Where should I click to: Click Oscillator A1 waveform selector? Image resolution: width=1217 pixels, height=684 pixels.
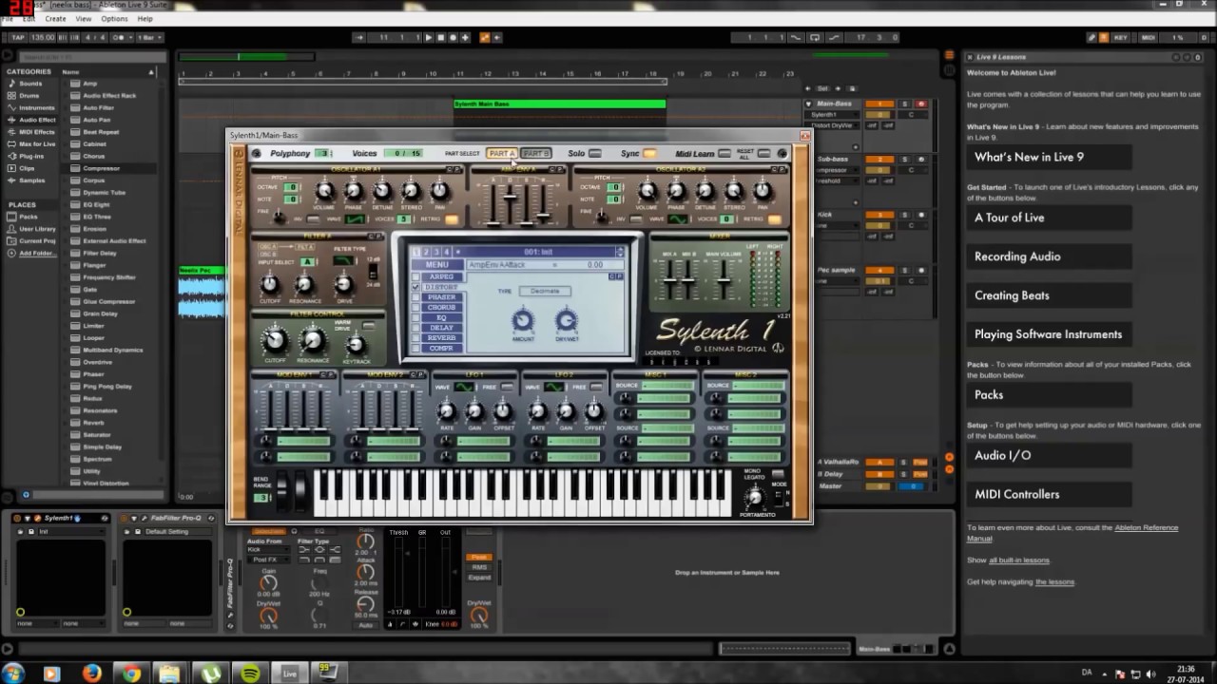pos(354,219)
